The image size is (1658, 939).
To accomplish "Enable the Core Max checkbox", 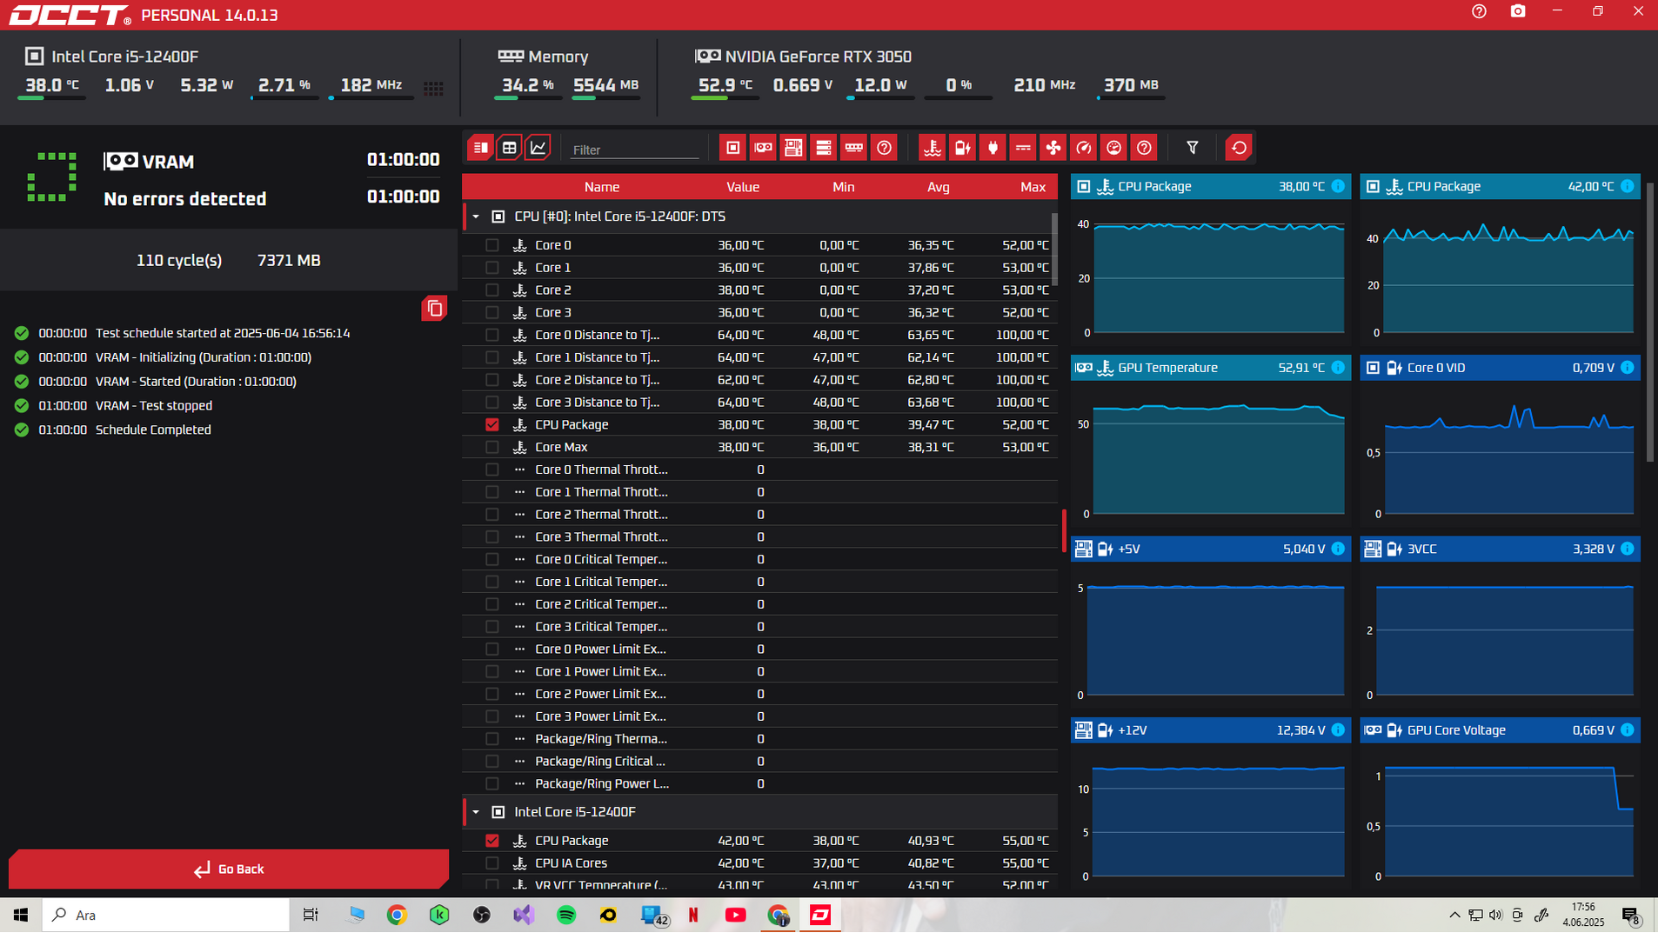I will pyautogui.click(x=492, y=448).
